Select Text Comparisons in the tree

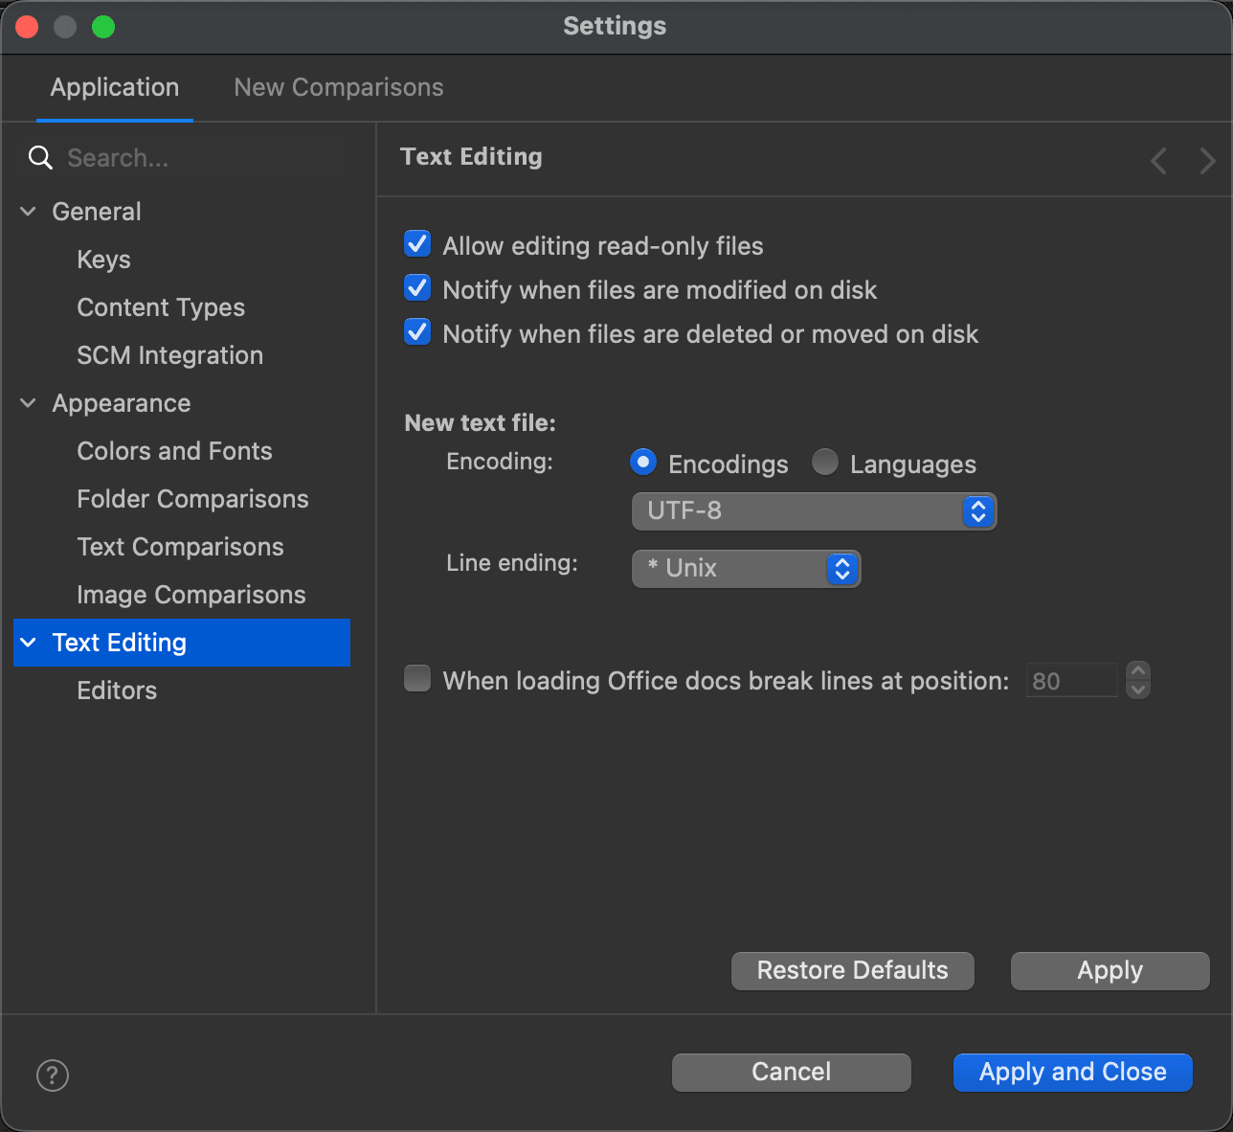(180, 547)
